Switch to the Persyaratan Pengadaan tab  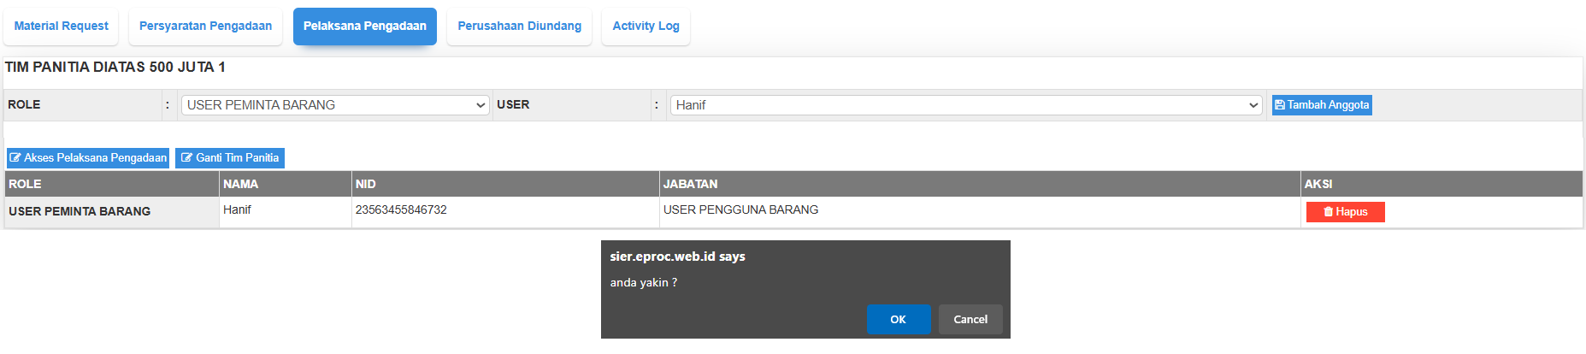click(x=205, y=27)
